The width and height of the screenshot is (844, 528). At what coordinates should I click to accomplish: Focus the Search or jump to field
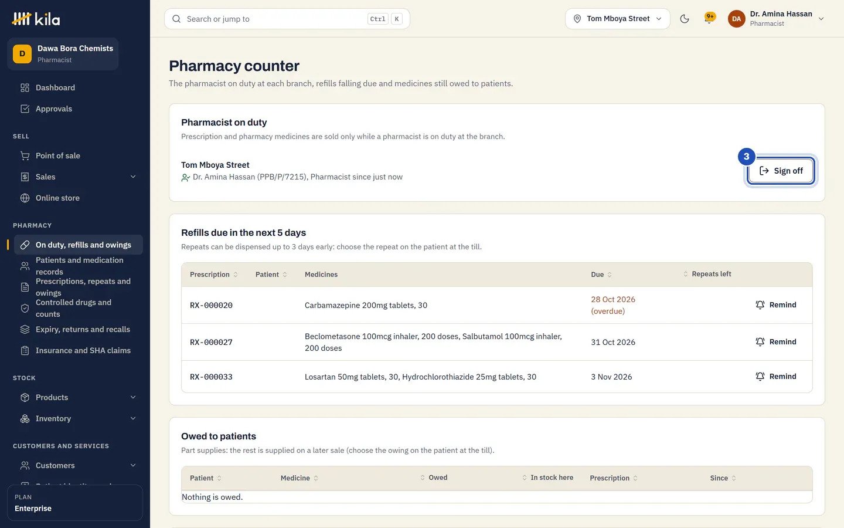[x=287, y=19]
